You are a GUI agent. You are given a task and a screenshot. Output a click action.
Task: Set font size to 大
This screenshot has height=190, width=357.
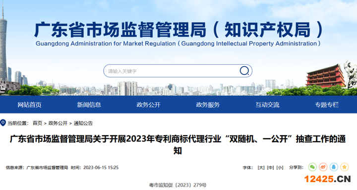tap(261, 168)
